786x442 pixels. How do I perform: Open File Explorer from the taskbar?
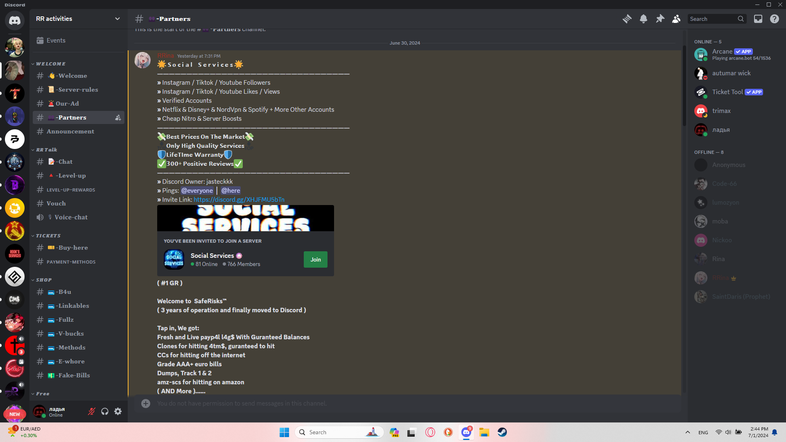[484, 432]
